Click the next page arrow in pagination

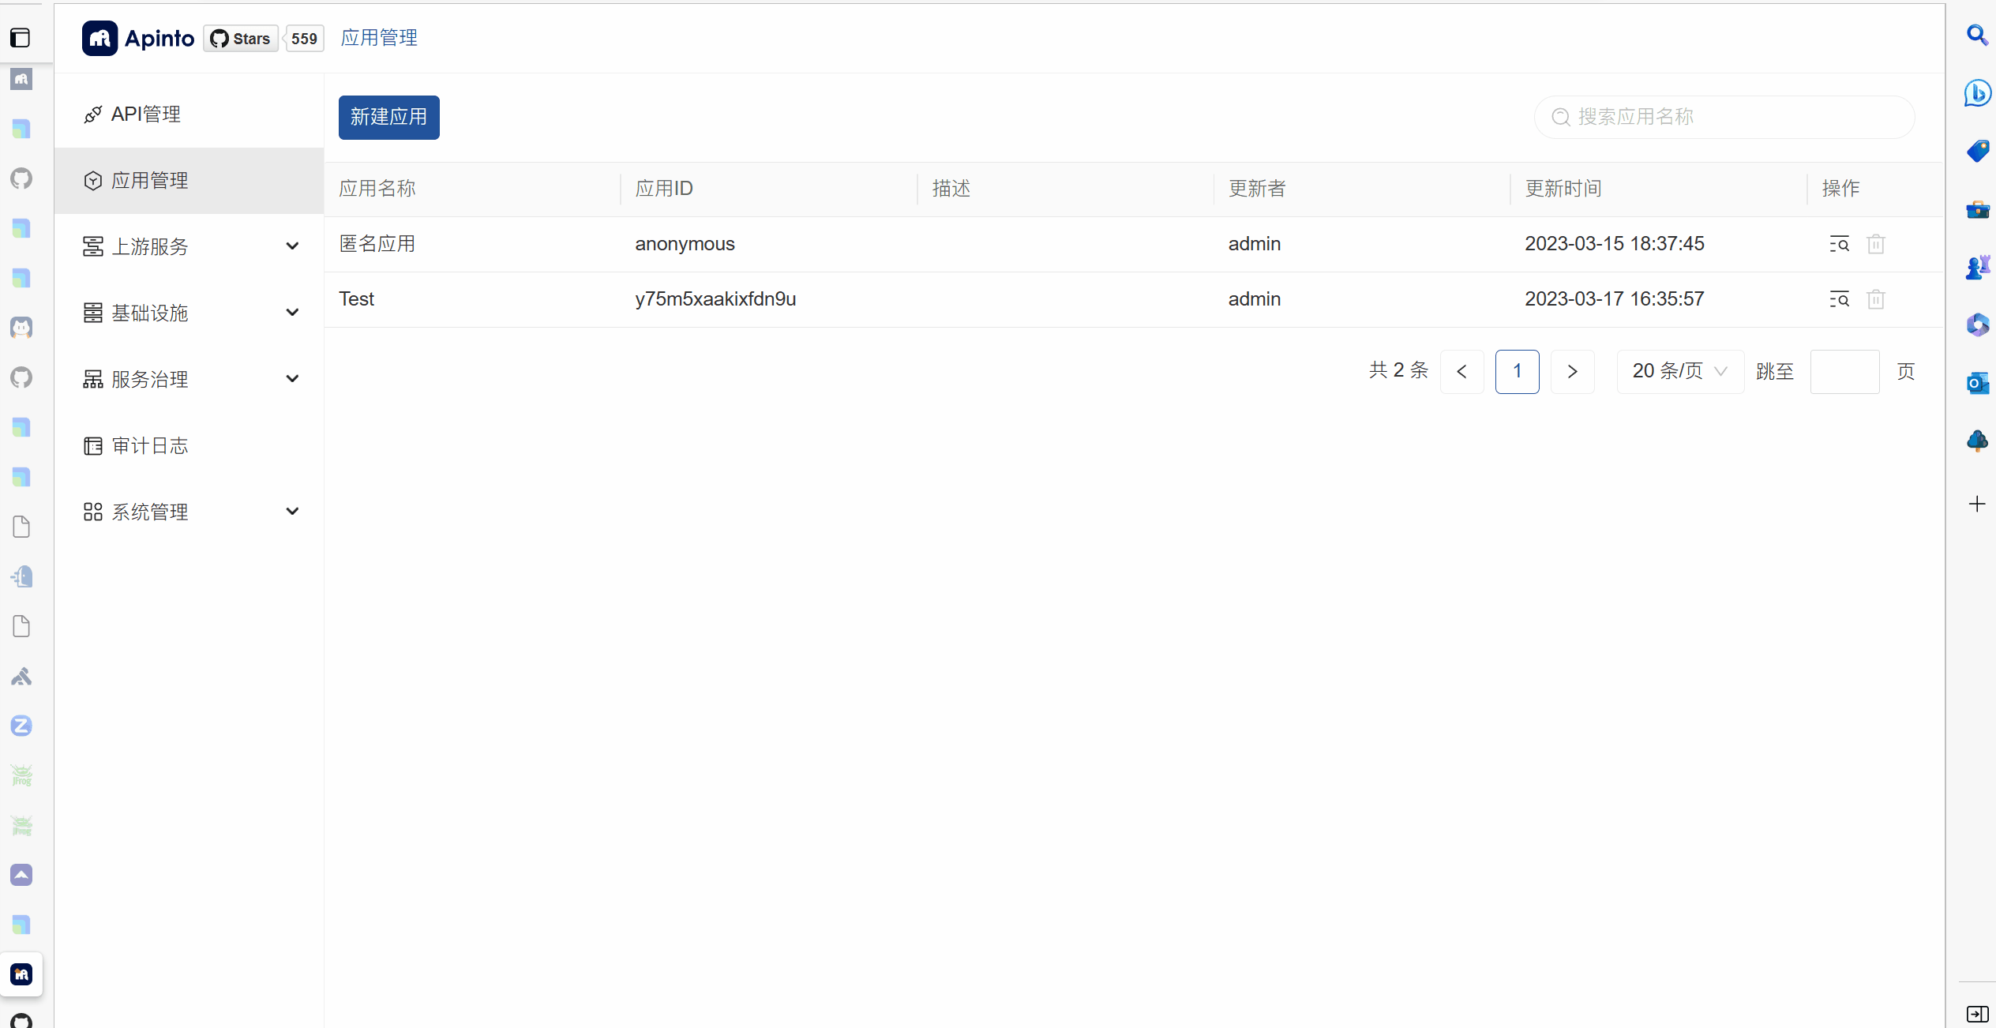(x=1572, y=371)
